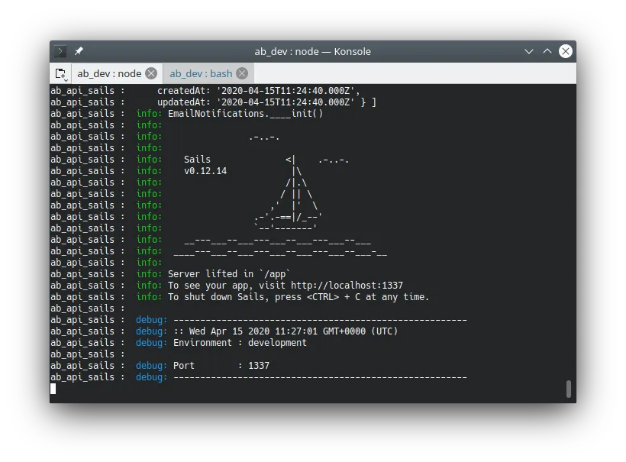Click the v0.12.14 version text
Screen dimensions: 626x462
click(205, 171)
